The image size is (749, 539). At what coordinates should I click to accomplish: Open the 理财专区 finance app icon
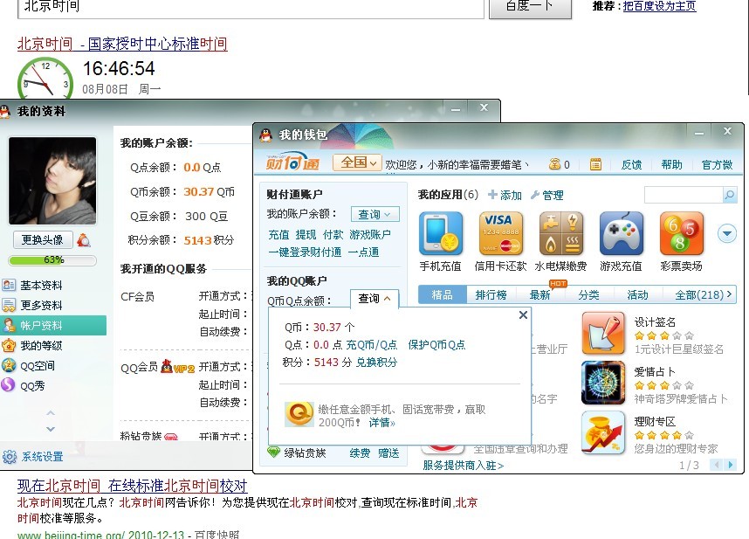point(603,433)
